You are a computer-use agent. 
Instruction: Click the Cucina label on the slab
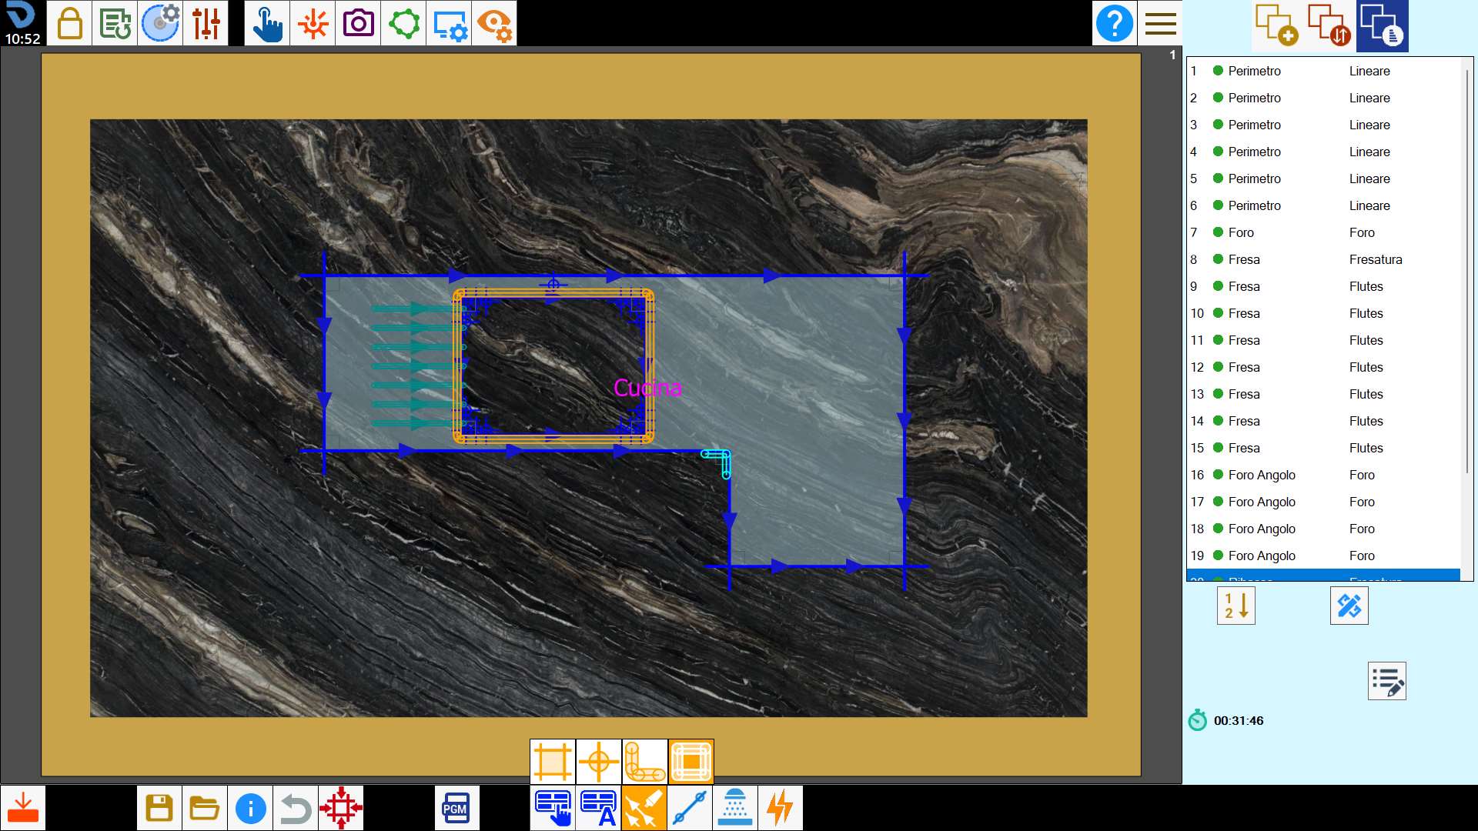tap(647, 388)
